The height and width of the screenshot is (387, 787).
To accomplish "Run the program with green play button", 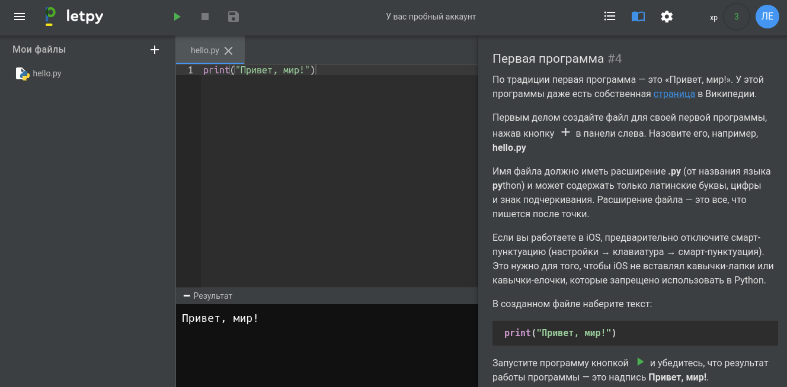I will (177, 17).
